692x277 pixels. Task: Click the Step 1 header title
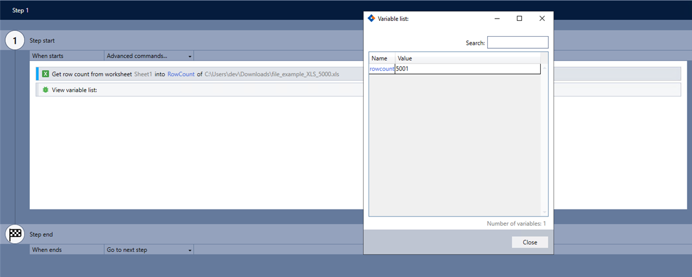[x=20, y=10]
